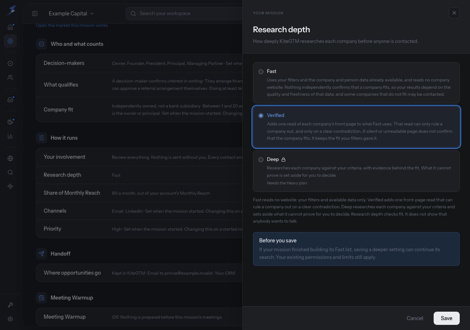Open the Meeting Warmup row showing Off
This screenshot has width=470, height=330.
point(140,317)
